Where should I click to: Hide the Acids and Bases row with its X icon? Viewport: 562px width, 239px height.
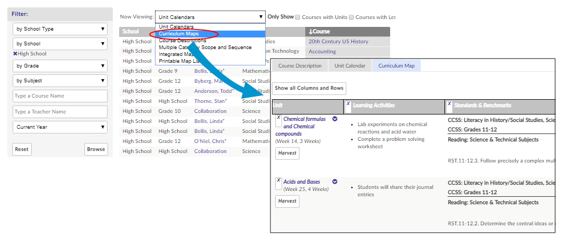278,180
